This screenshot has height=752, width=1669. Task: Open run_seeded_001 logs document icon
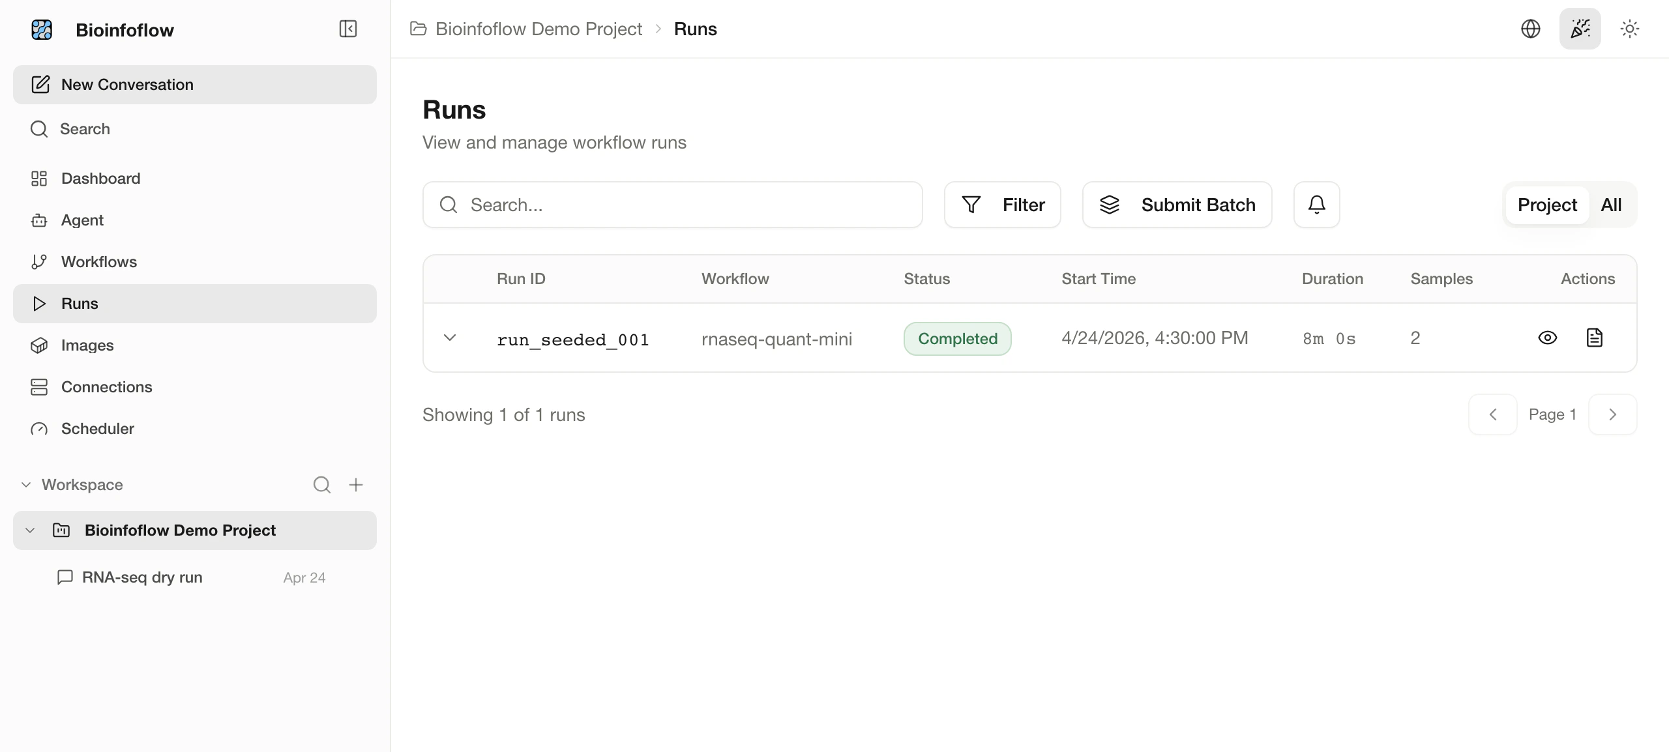tap(1595, 338)
